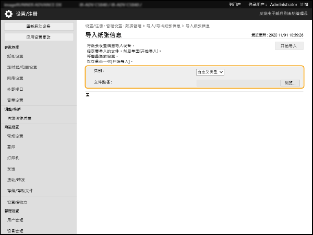Select 纸张设置 in sidebar menu
313x235 pixels.
(15, 56)
